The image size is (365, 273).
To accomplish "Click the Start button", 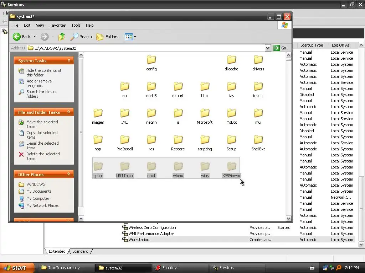I will 17,268.
